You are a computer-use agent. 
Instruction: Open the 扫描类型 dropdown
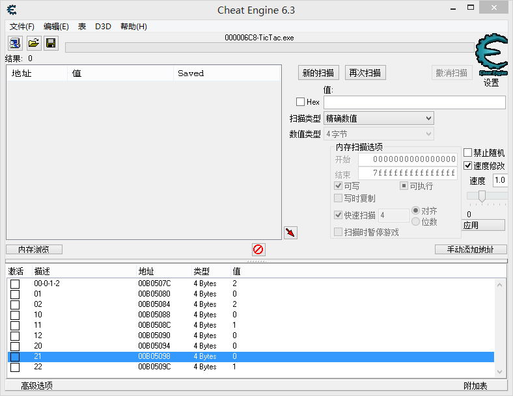click(379, 118)
